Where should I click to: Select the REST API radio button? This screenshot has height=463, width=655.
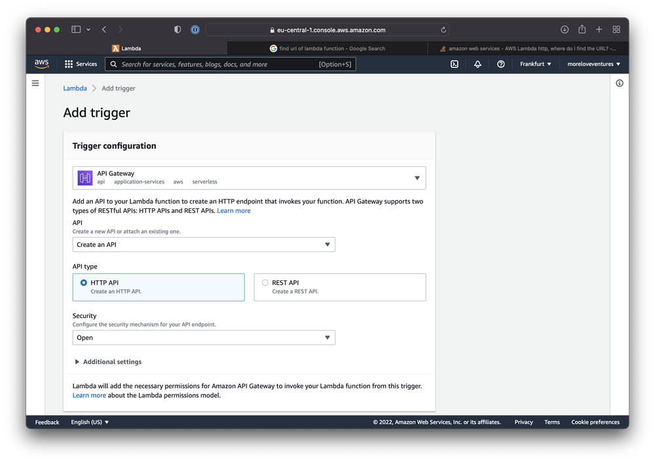[265, 282]
